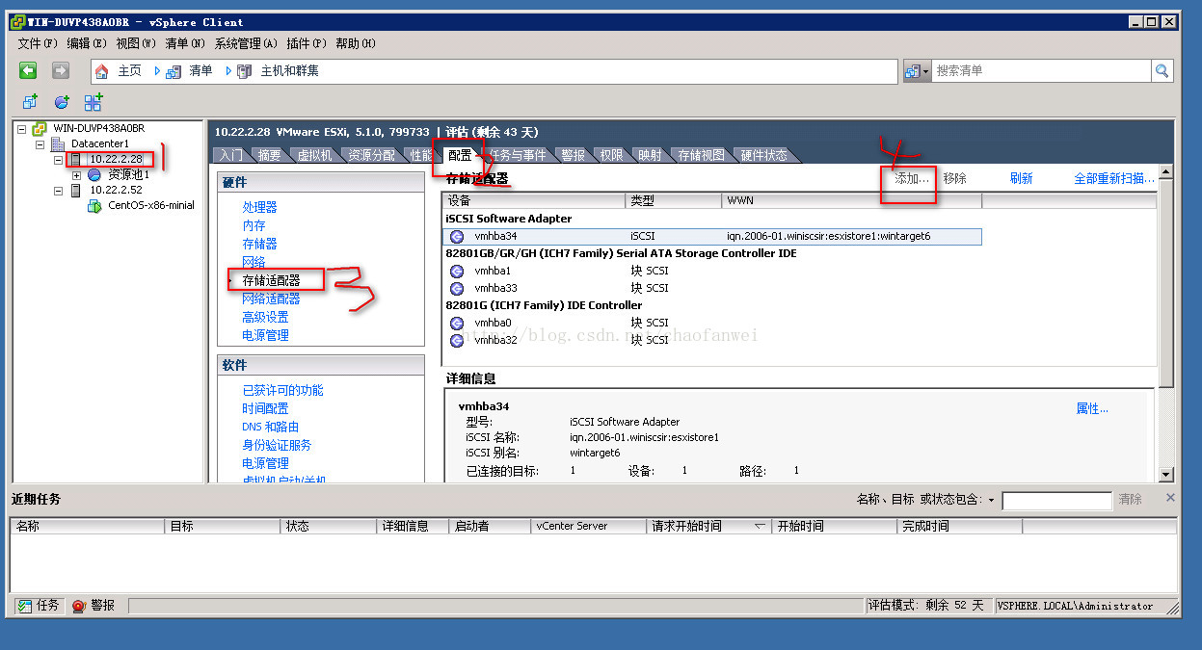Image resolution: width=1202 pixels, height=650 pixels.
Task: Click the back navigation arrow icon
Action: (29, 70)
